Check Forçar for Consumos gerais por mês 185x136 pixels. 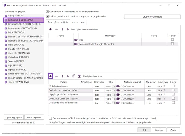(173, 98)
